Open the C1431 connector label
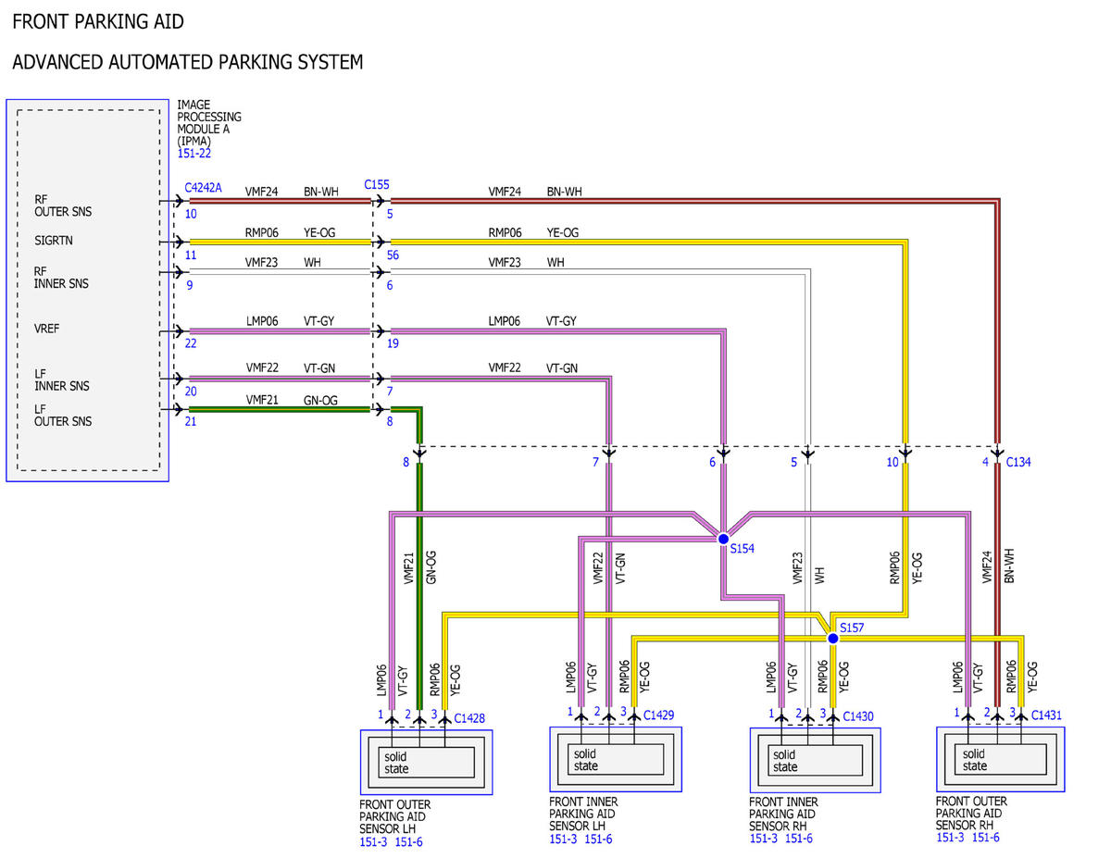This screenshot has height=858, width=1111. [x=1046, y=715]
